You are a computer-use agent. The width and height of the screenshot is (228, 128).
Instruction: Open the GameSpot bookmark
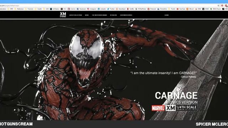point(121,9)
